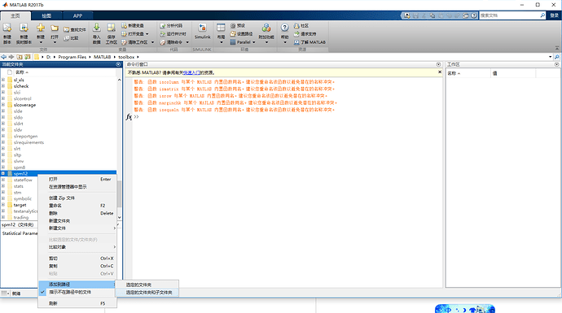Viewport: 562px width, 313px height.
Task: Go back in folder history
Action: (x=4, y=57)
